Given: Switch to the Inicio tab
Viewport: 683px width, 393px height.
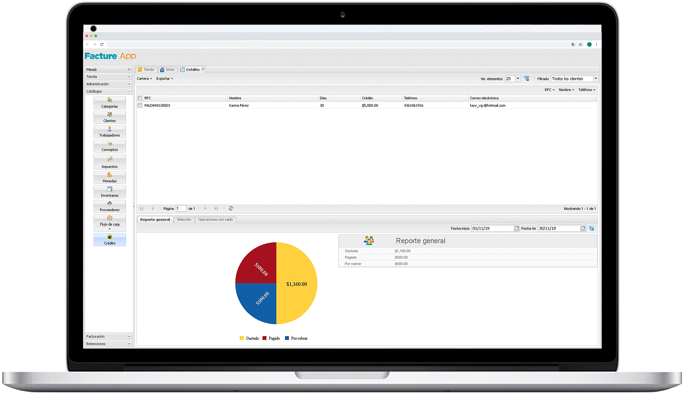Looking at the screenshot, I should (x=168, y=69).
